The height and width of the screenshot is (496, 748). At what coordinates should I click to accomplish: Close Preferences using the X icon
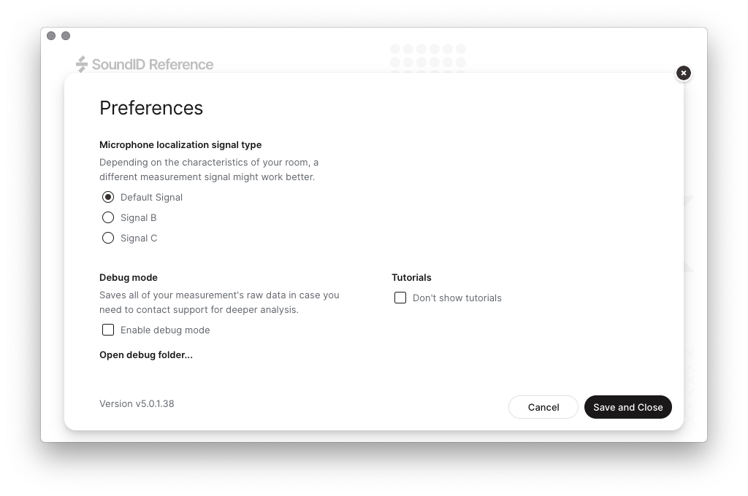click(x=683, y=73)
